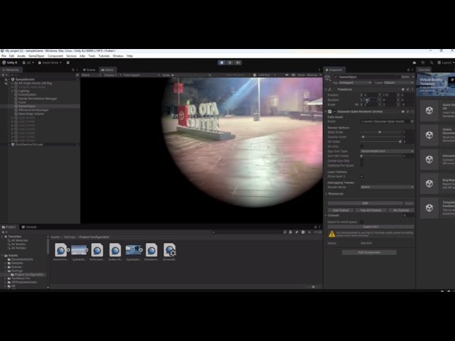Viewport: 455px width, 341px height.
Task: Click the Edit button in Inspector
Action: click(x=365, y=203)
